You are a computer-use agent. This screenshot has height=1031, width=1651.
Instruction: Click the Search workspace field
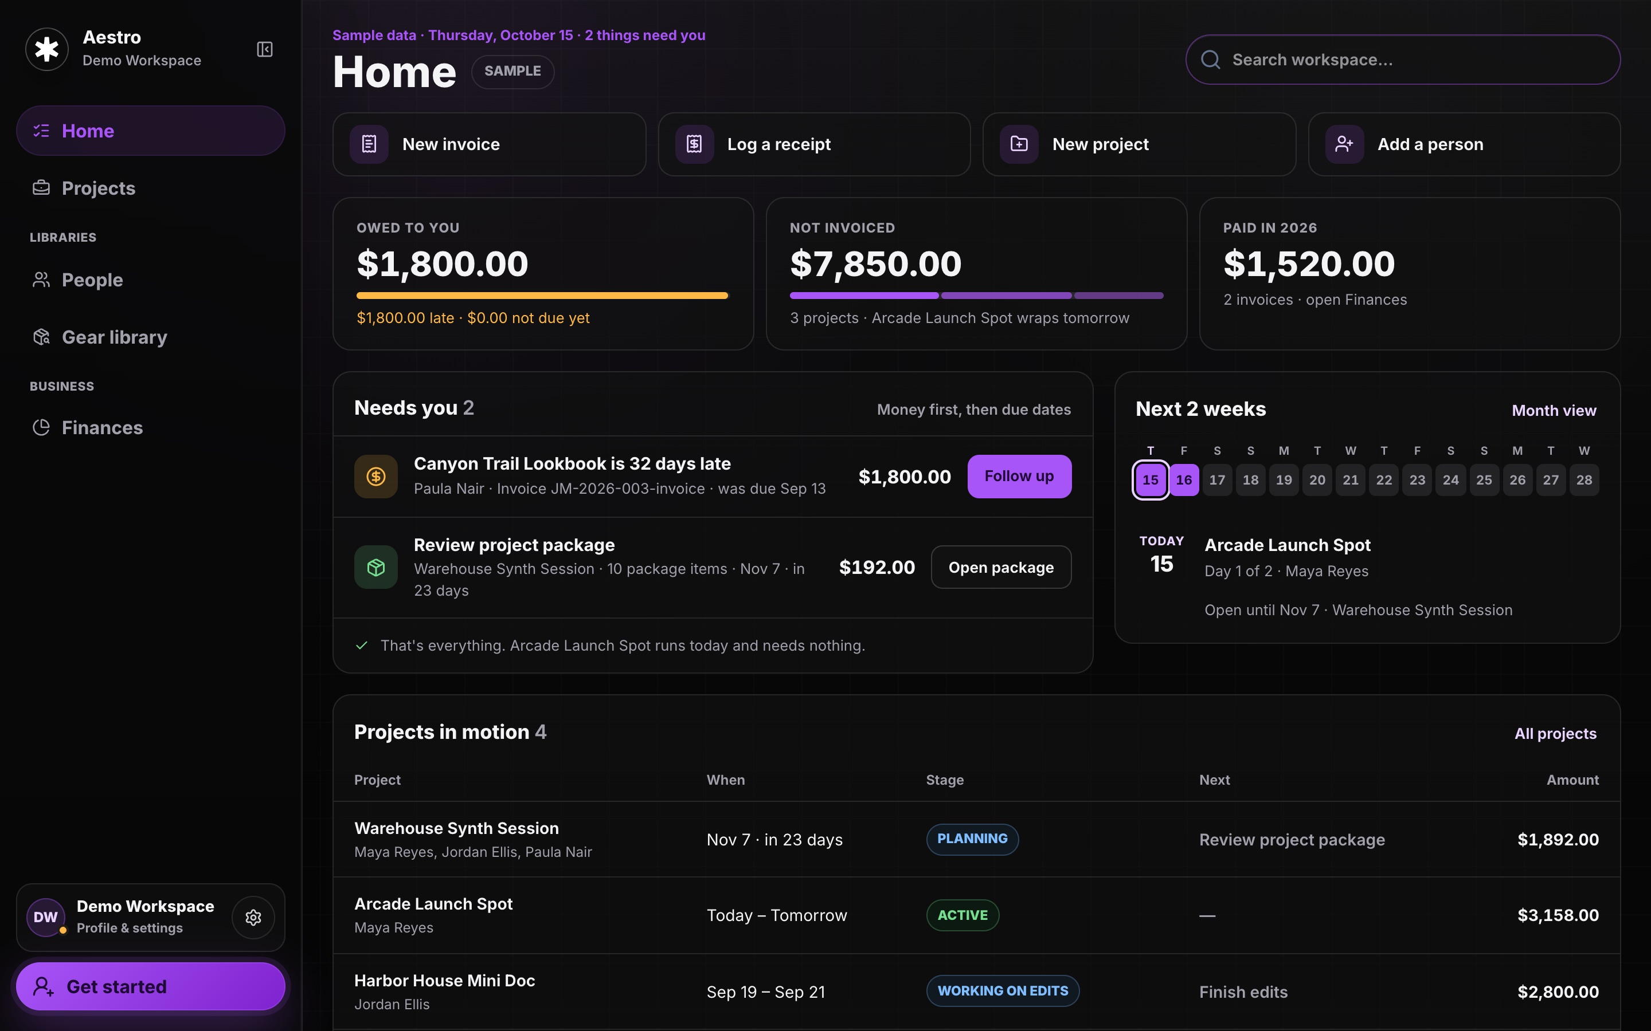coord(1403,60)
